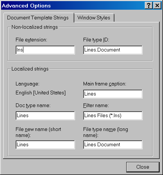Click the Main frame caption field
The height and width of the screenshot is (175, 163).
pyautogui.click(x=113, y=94)
